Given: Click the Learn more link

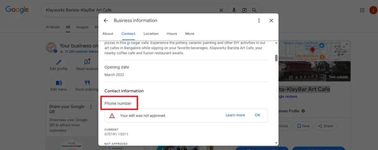Looking at the screenshot, I should (x=235, y=115).
